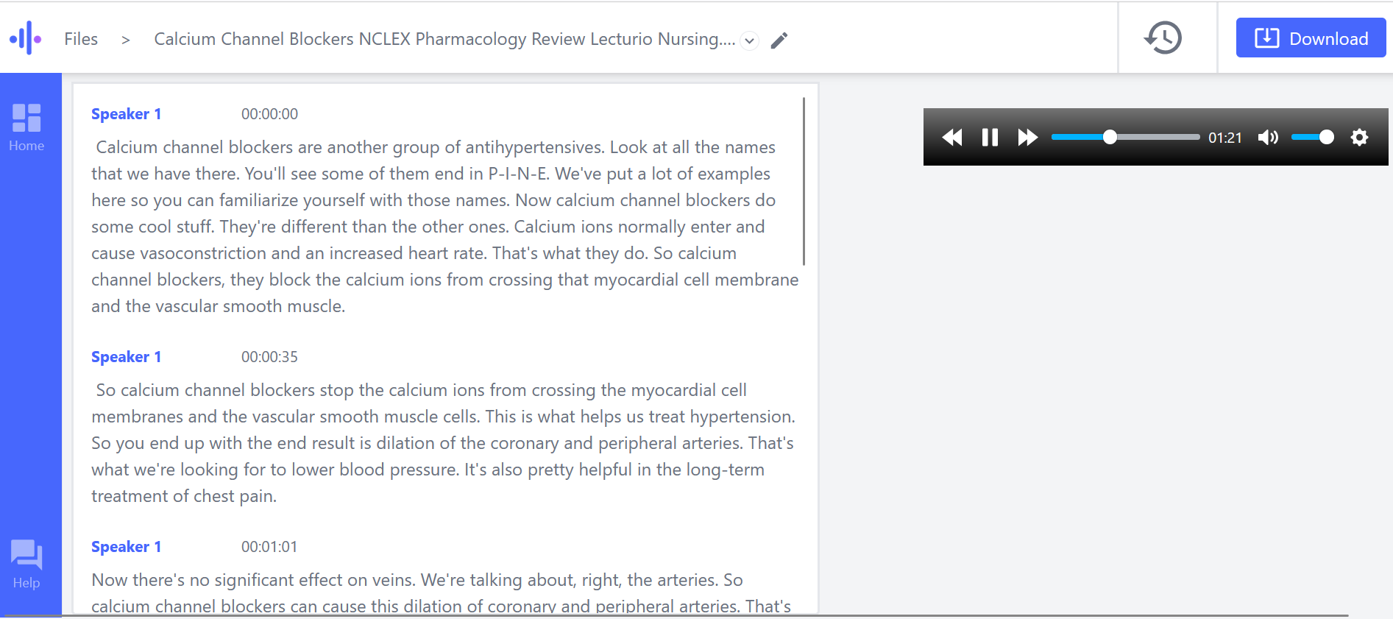Expand the file name dropdown chevron
Screen dimensions: 1393x619
click(x=749, y=40)
